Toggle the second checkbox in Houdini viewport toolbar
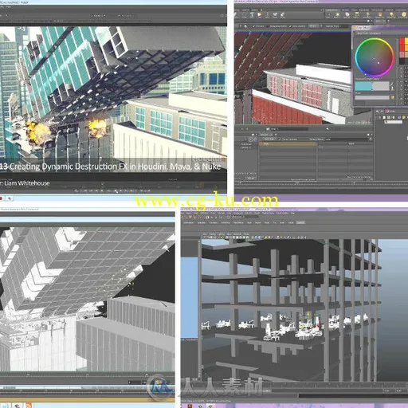Screen dimensions: 408x408 (x=268, y=26)
